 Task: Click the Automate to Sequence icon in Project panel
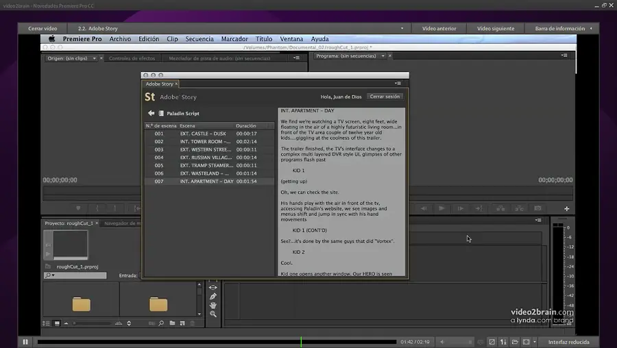pos(152,323)
